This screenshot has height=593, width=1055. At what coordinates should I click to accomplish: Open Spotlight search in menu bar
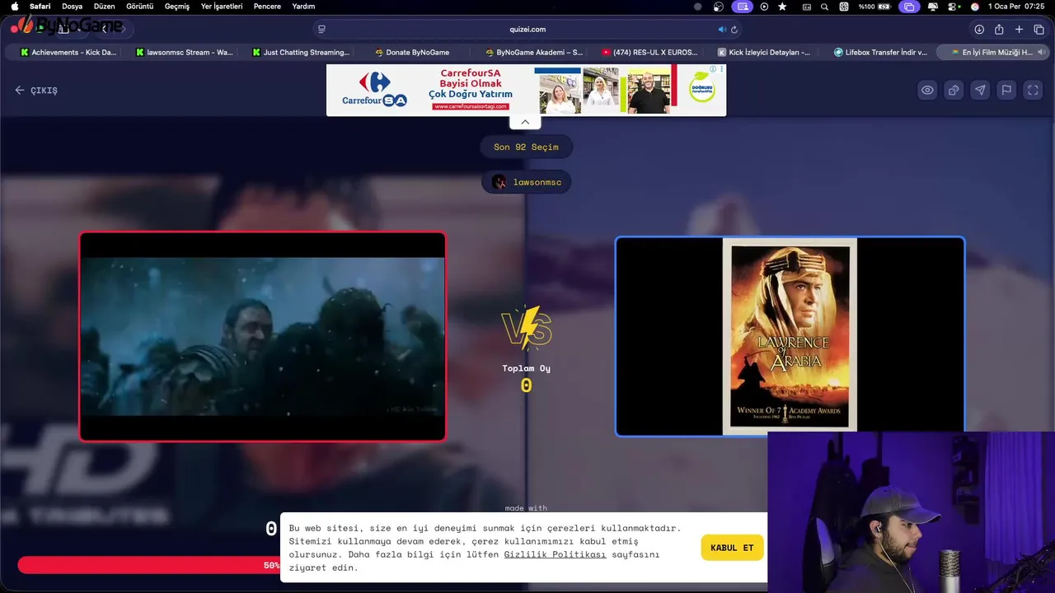point(824,7)
